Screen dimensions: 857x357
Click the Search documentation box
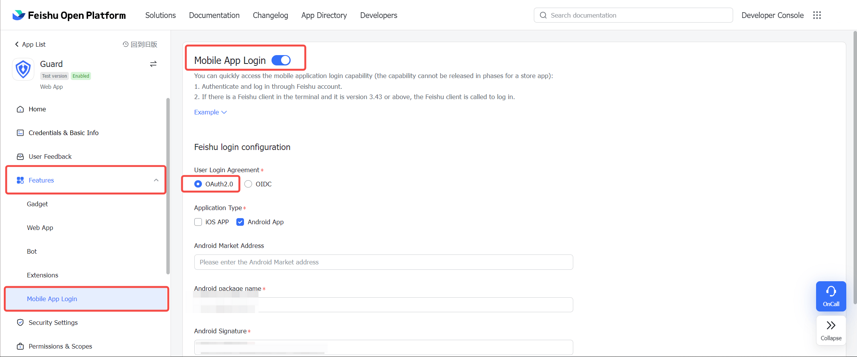[x=633, y=15]
